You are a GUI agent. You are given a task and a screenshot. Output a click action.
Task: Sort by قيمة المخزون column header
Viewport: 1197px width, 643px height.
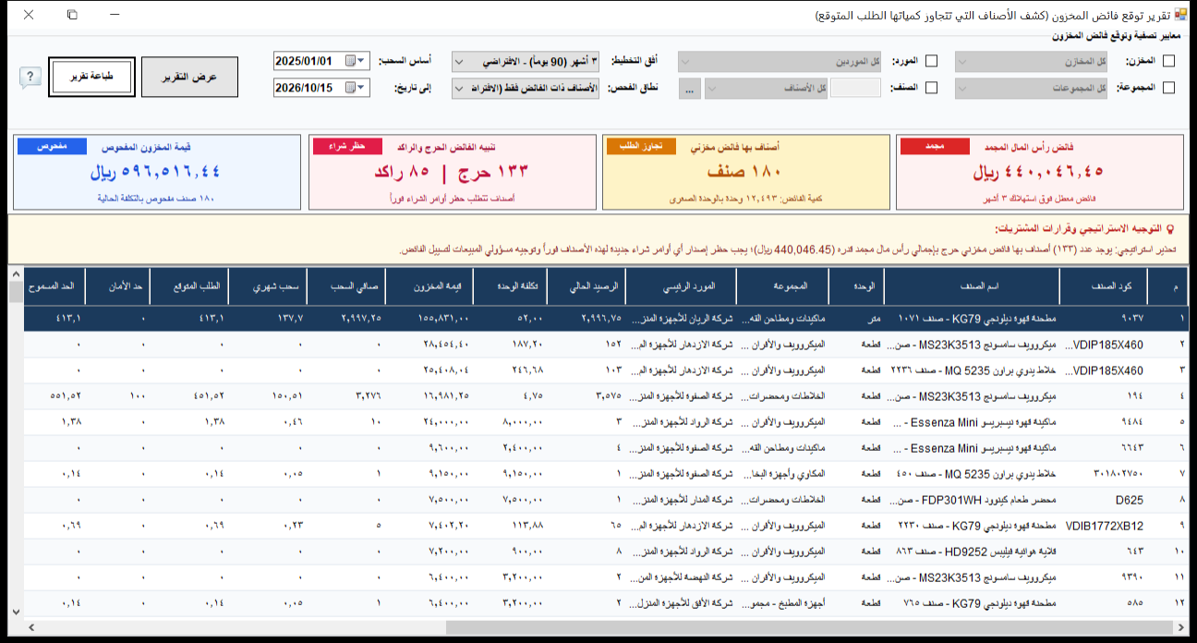click(x=430, y=286)
